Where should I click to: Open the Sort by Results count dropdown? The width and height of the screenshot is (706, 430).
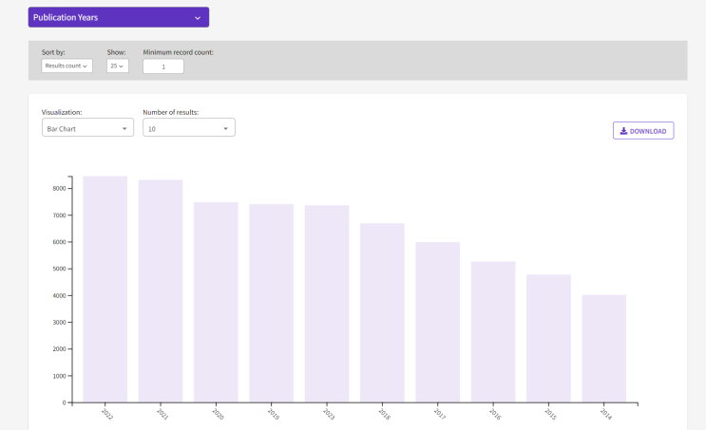tap(67, 65)
